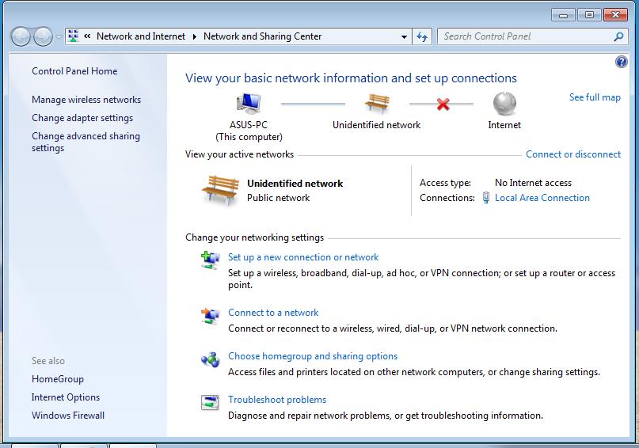Image resolution: width=639 pixels, height=448 pixels.
Task: Click the Back navigation arrow button
Action: coord(21,36)
